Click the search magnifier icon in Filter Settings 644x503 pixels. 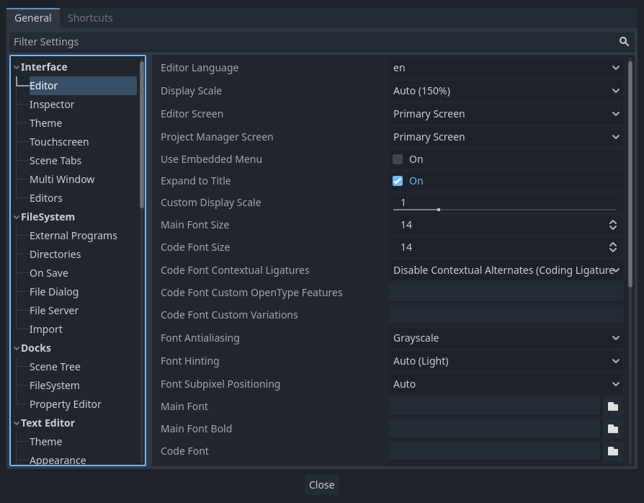(x=624, y=42)
